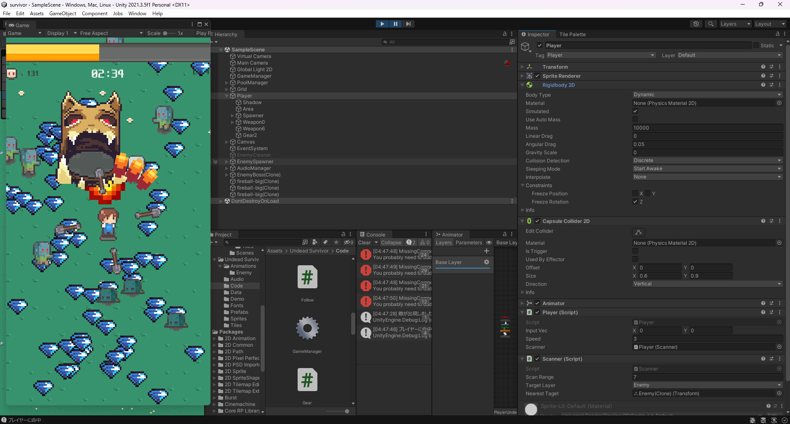Click the Play button in the toolbar
Screen dimensions: 790x424
point(382,24)
